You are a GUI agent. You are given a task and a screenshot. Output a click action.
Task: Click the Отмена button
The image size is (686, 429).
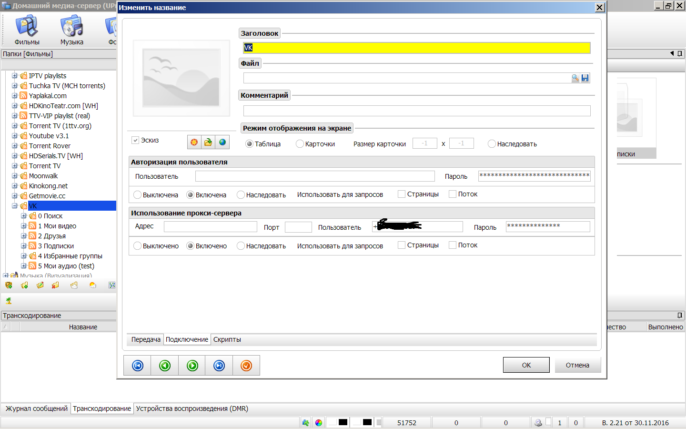tap(577, 365)
